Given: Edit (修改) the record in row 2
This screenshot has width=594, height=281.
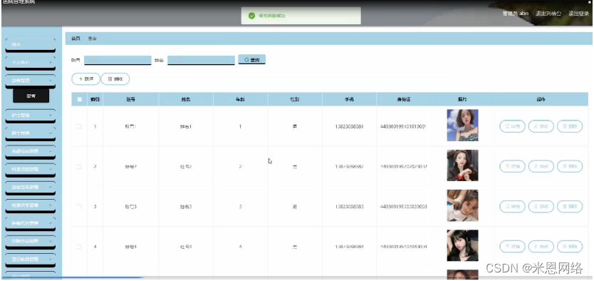Looking at the screenshot, I should (541, 166).
